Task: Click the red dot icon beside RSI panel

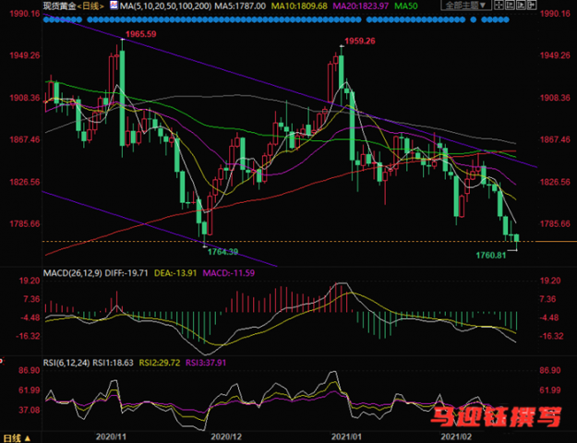Action: pyautogui.click(x=1, y=362)
